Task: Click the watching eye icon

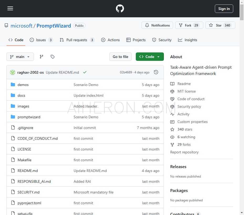Action: coord(172,137)
